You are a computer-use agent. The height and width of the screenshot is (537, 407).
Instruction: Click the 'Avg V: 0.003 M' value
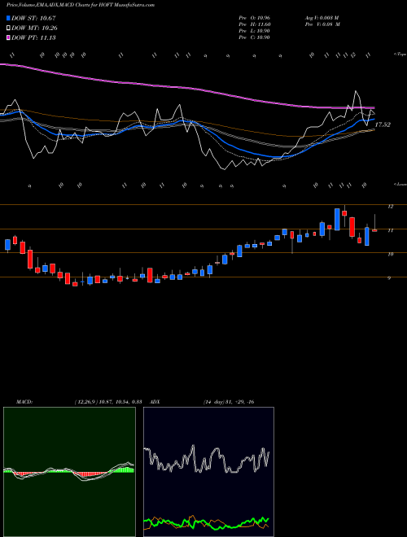point(322,18)
